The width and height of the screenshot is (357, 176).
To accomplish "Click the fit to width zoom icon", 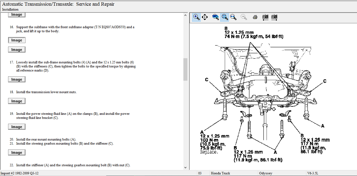I will [233, 17].
